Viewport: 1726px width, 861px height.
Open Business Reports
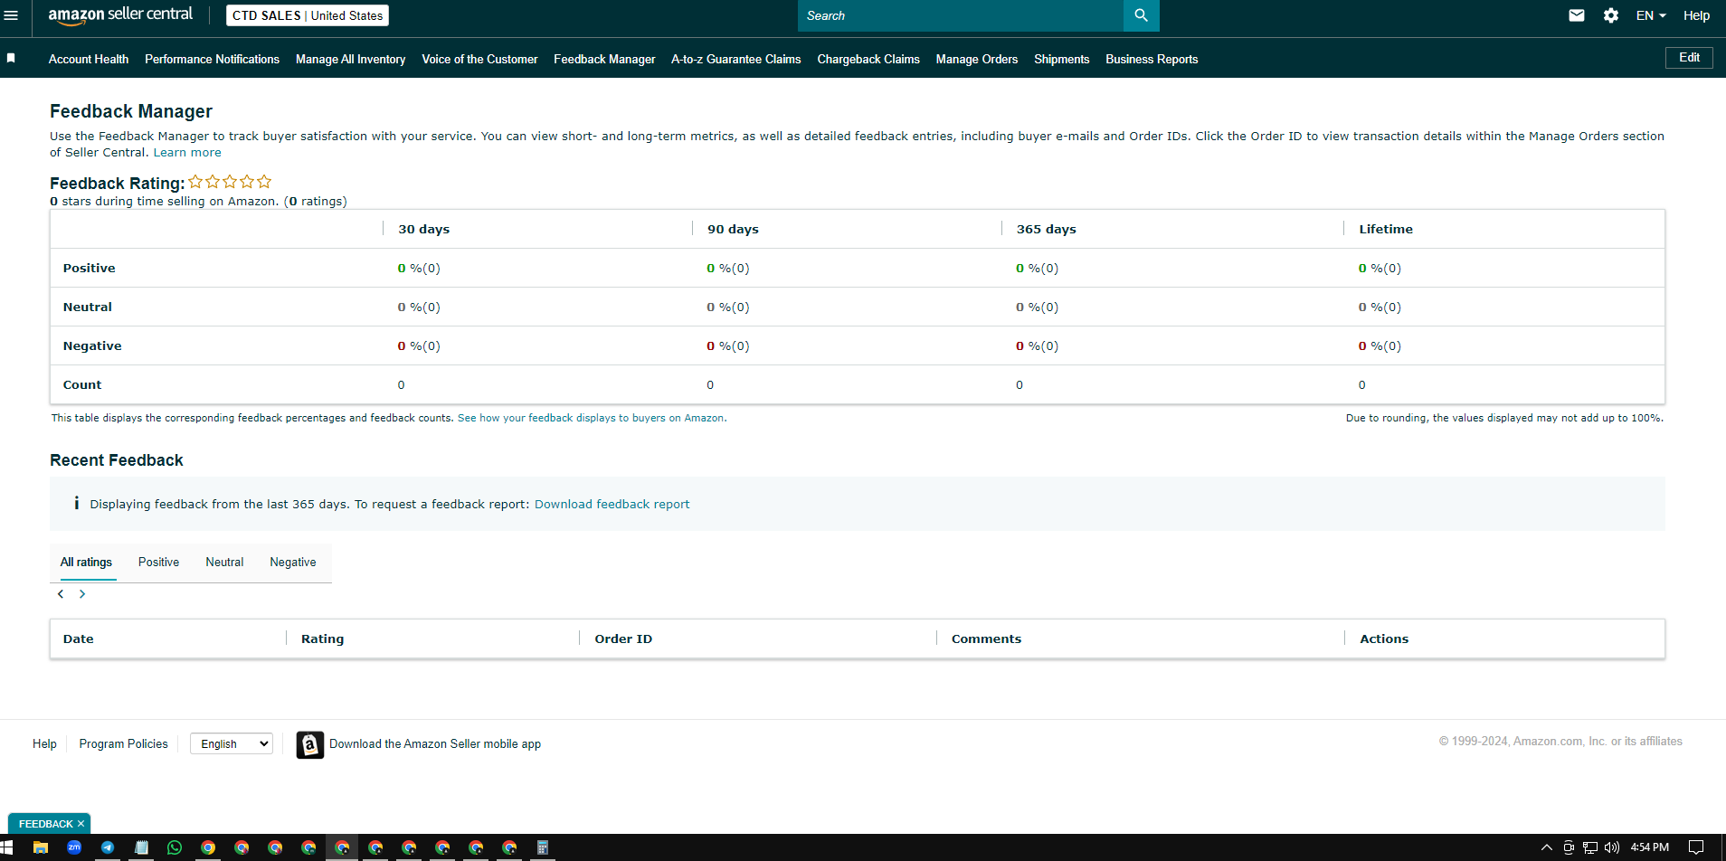1152,59
